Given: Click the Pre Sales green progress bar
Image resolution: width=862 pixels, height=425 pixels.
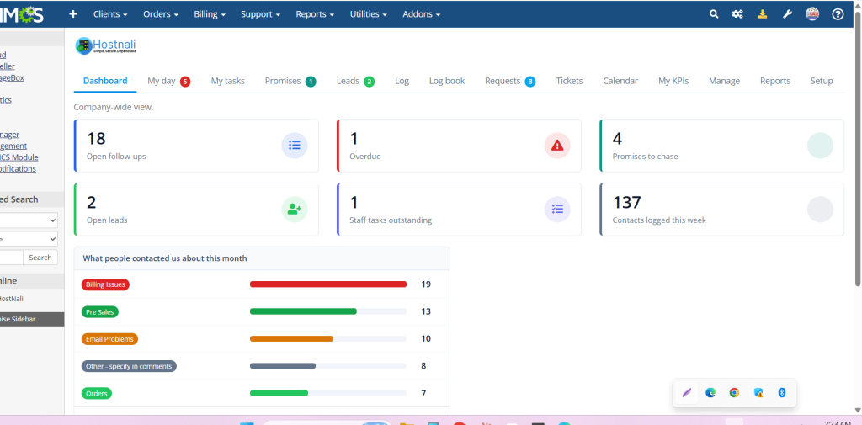Looking at the screenshot, I should 303,311.
